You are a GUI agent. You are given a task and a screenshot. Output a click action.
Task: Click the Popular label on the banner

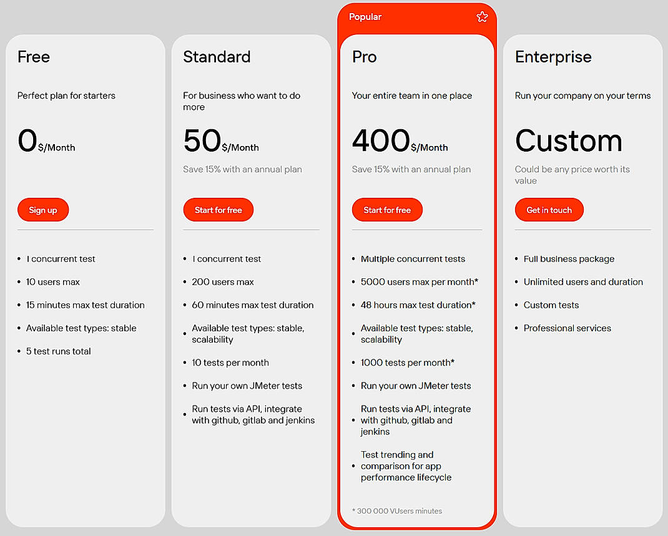(x=365, y=17)
